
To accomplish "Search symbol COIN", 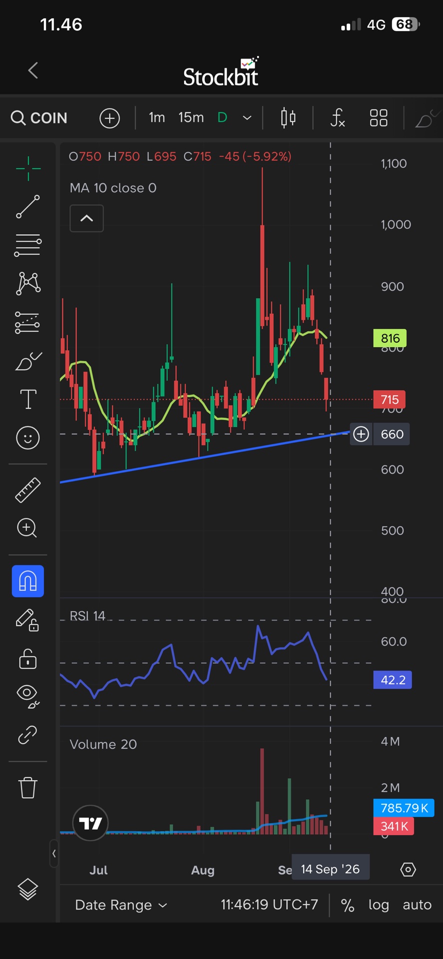I will pos(39,118).
